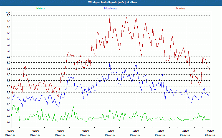Click the 0,0 y-axis value

coord(8,122)
